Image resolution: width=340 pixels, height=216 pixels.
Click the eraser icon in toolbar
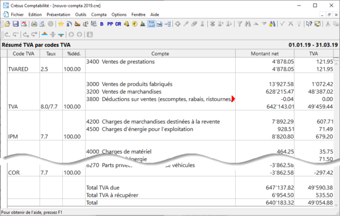(194, 24)
